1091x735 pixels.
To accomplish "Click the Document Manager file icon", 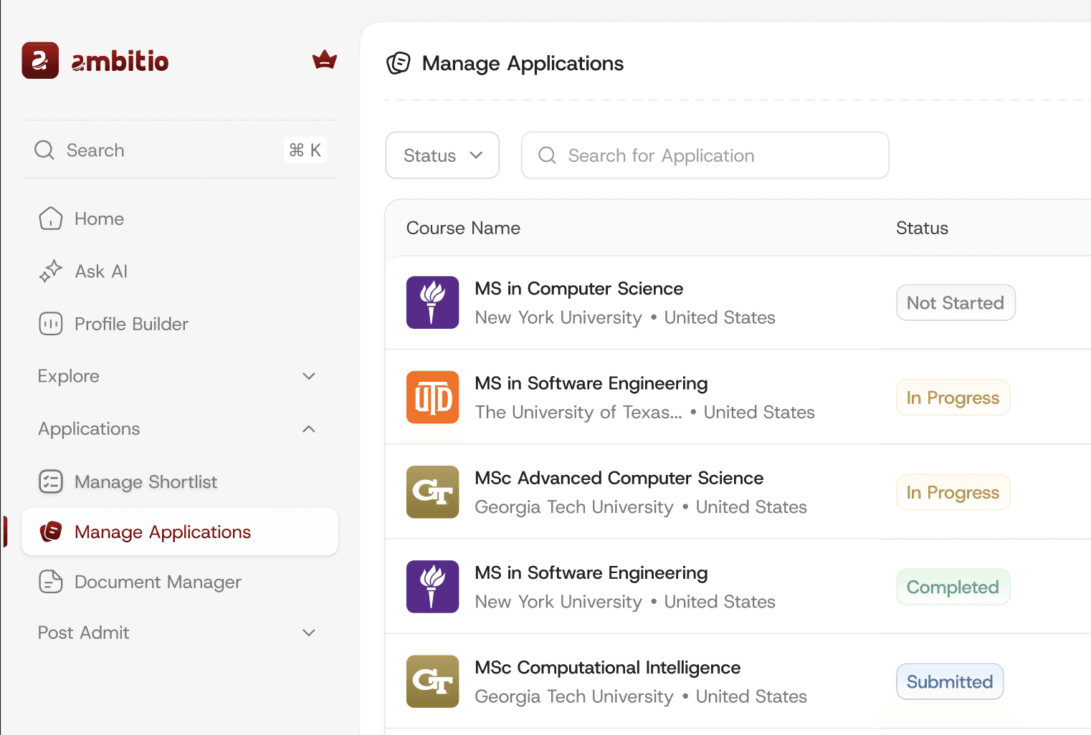I will pos(50,582).
